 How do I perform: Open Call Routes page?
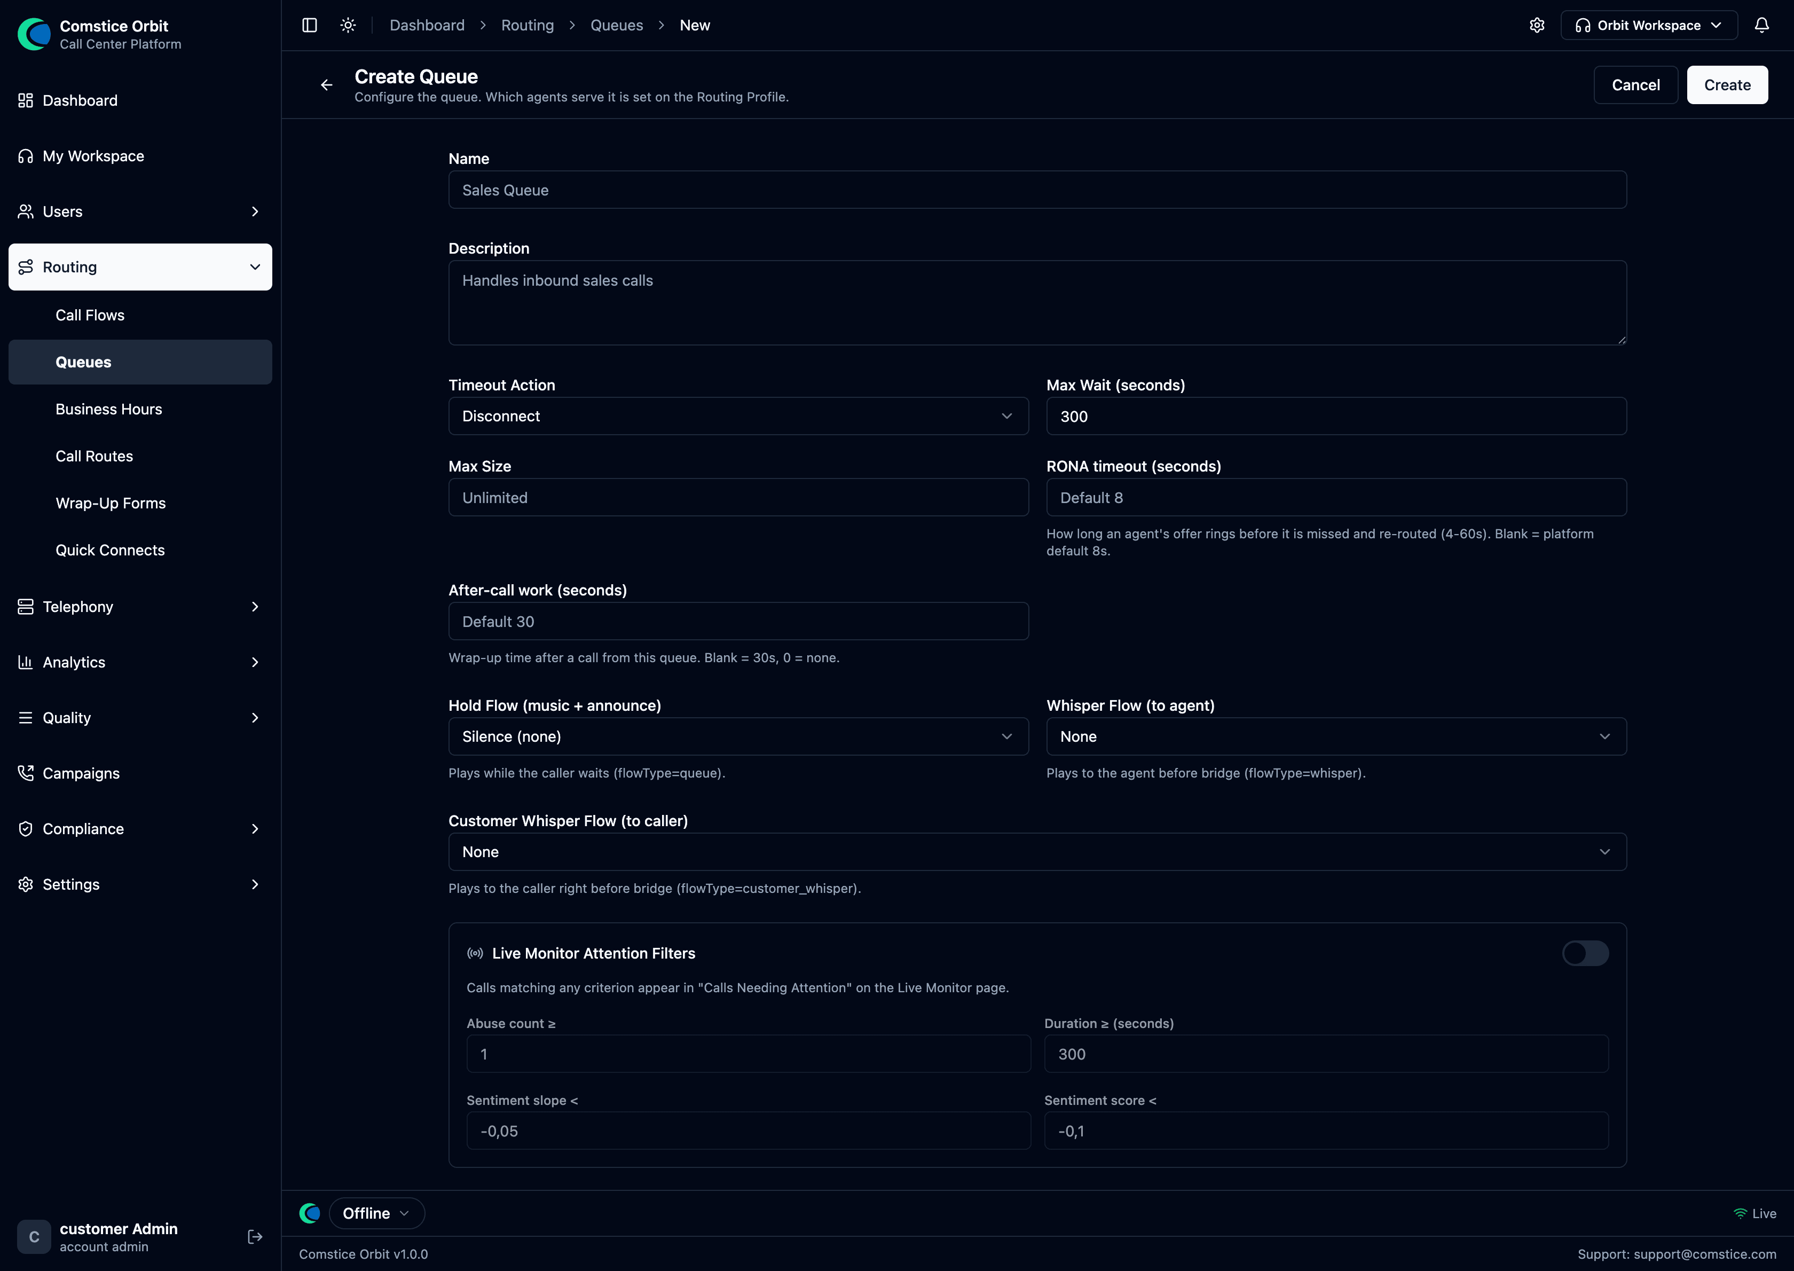(x=140, y=456)
